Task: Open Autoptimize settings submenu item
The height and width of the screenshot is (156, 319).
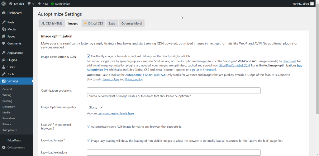Action: click(x=10, y=130)
